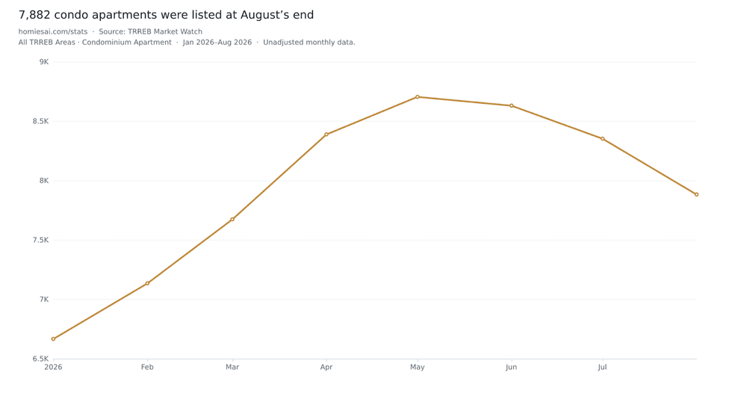This screenshot has height=393, width=732.
Task: Click the Condominium Apartment subtitle text
Action: pyautogui.click(x=127, y=43)
